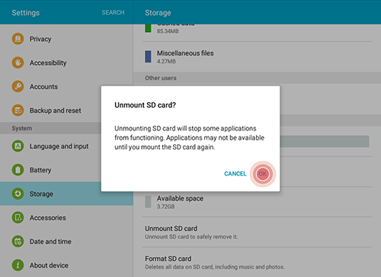Tap the Storage title in the header
This screenshot has height=277, width=381.
click(158, 13)
